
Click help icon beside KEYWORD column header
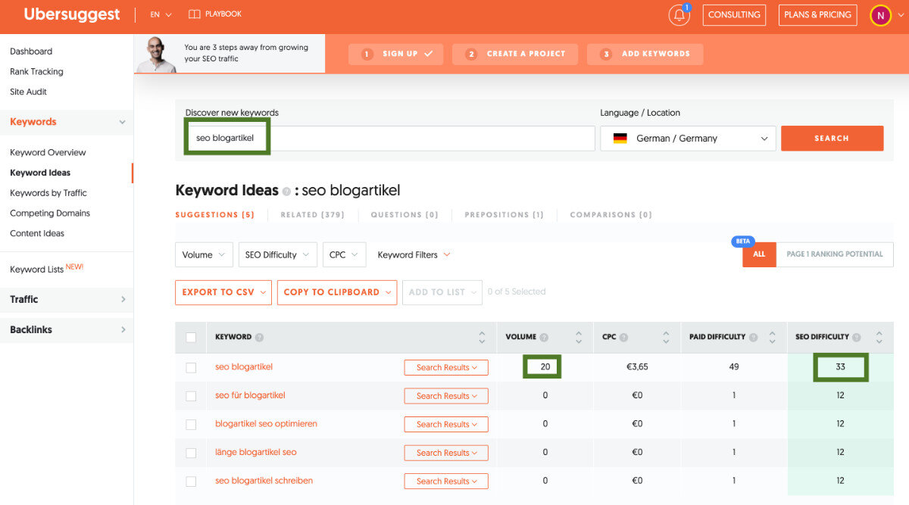click(260, 338)
